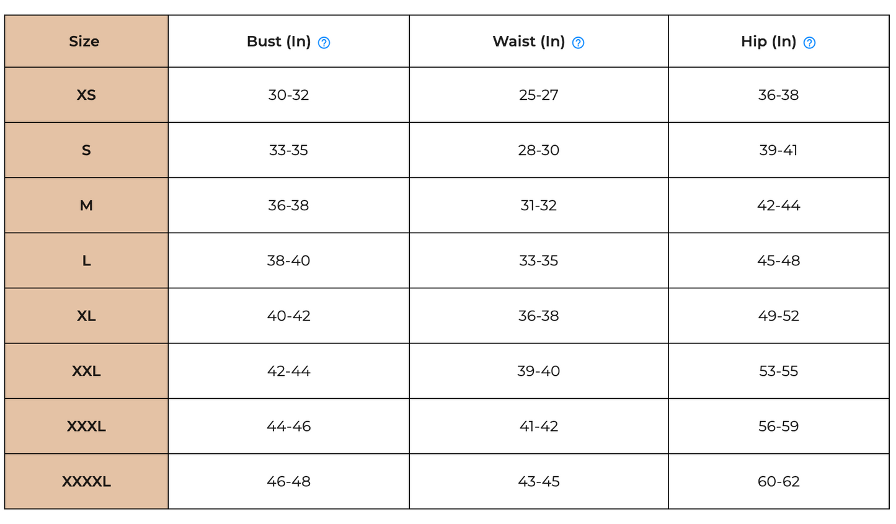The width and height of the screenshot is (896, 524).
Task: Select the XS size row label
Action: click(86, 95)
